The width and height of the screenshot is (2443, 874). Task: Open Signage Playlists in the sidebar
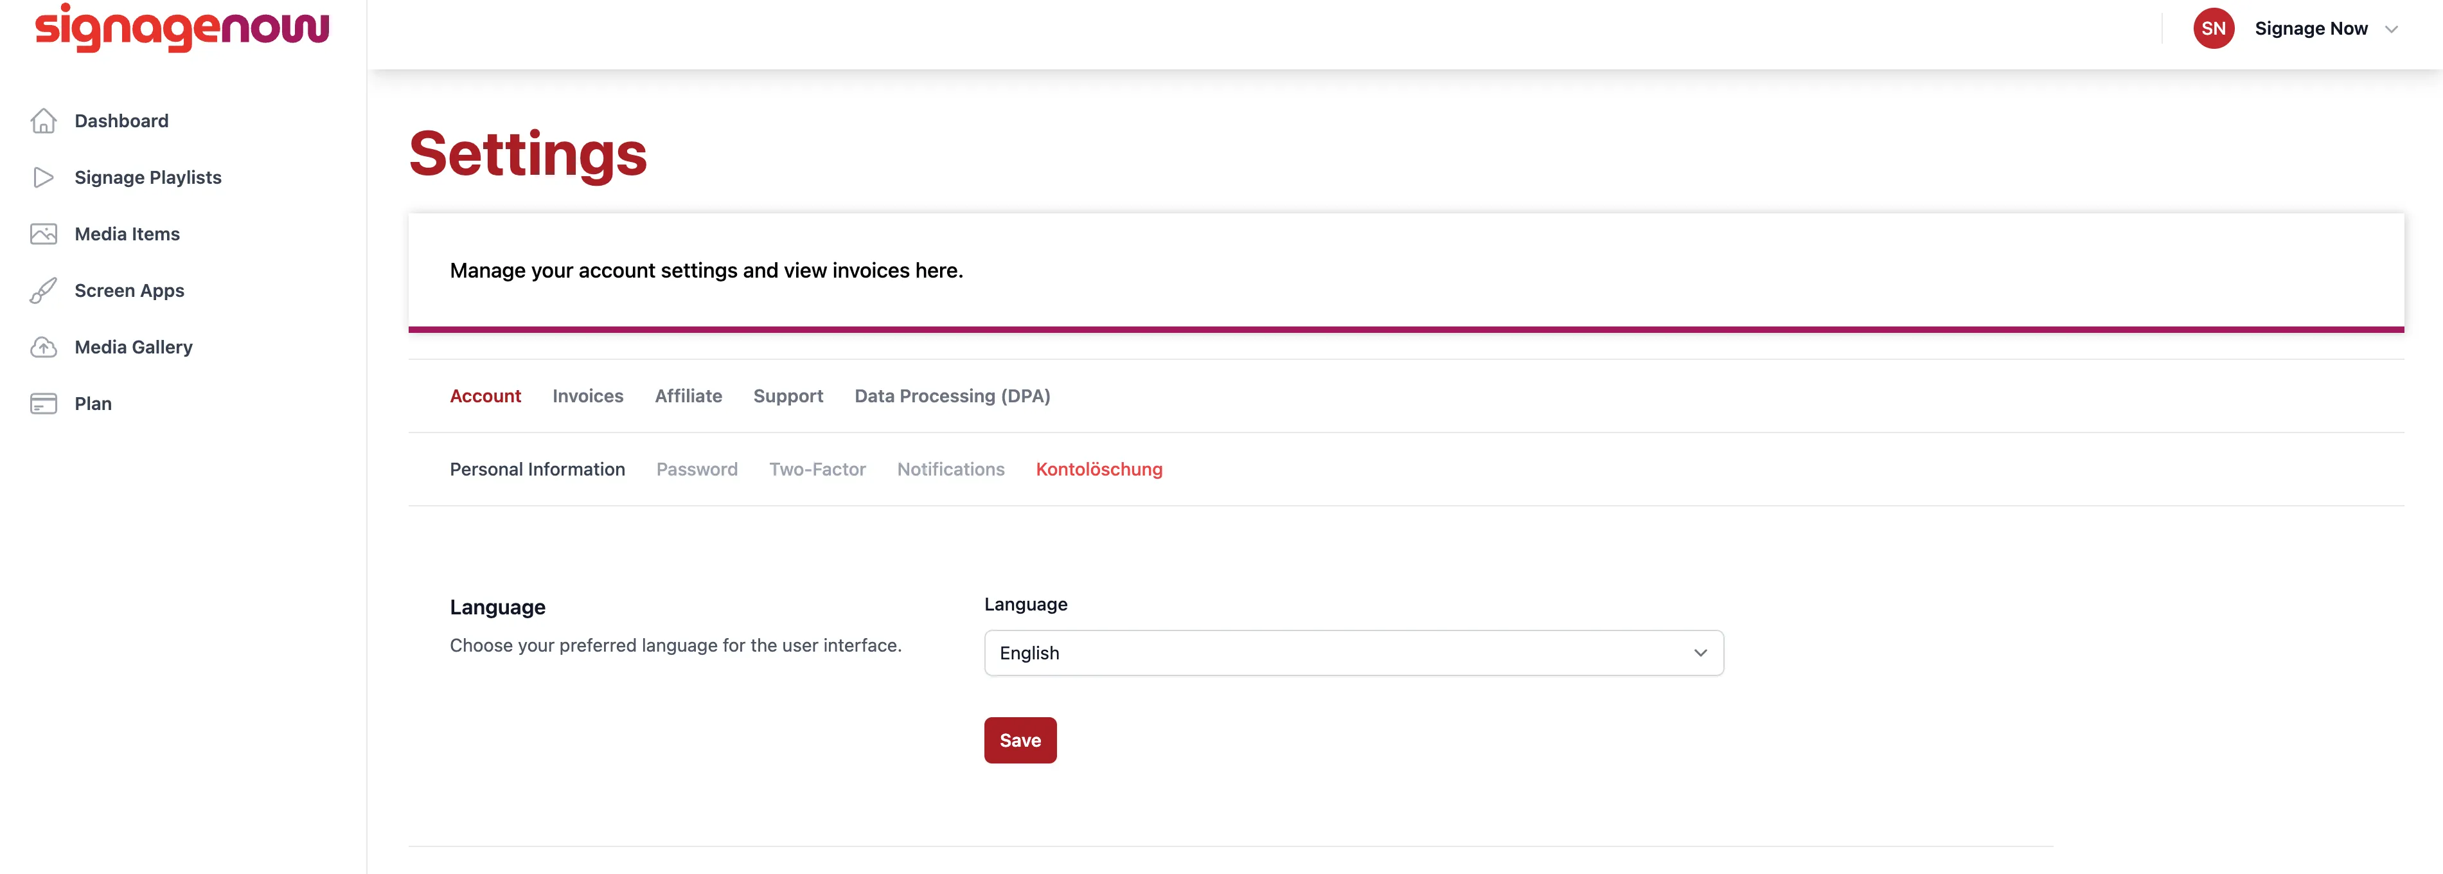148,177
